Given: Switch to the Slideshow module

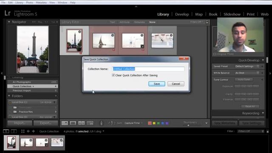Looking at the screenshot, I should coord(232,14).
